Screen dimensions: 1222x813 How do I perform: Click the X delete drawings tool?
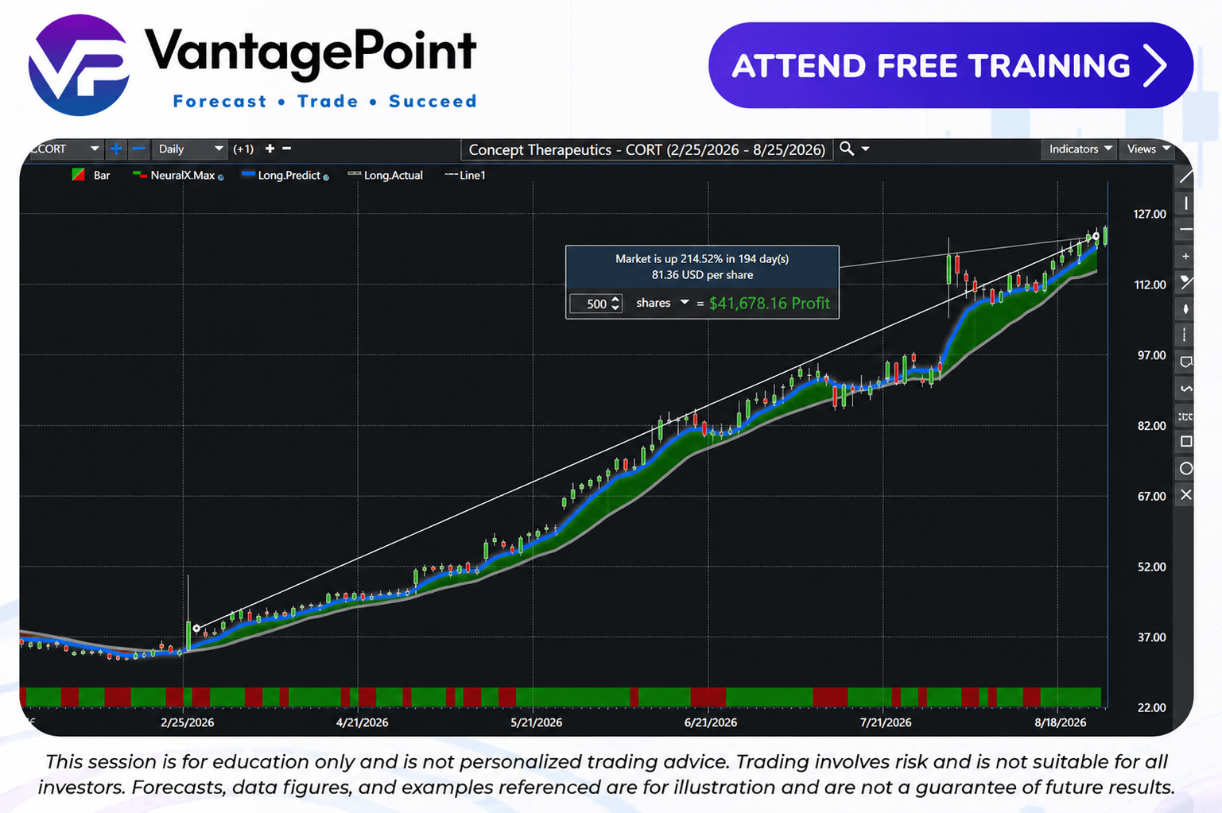click(x=1185, y=494)
